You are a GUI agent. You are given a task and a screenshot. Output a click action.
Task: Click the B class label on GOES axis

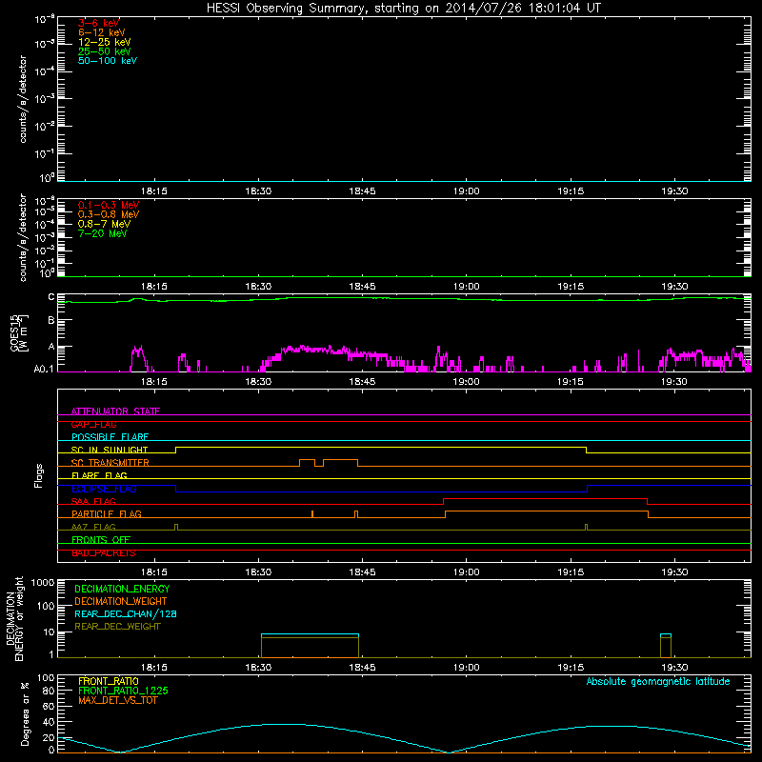tap(51, 321)
